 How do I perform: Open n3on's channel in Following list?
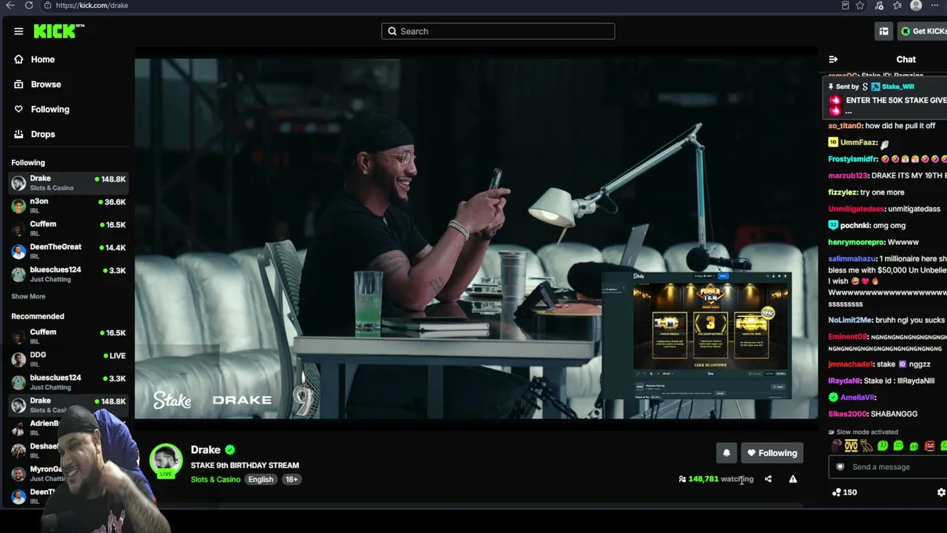(68, 205)
